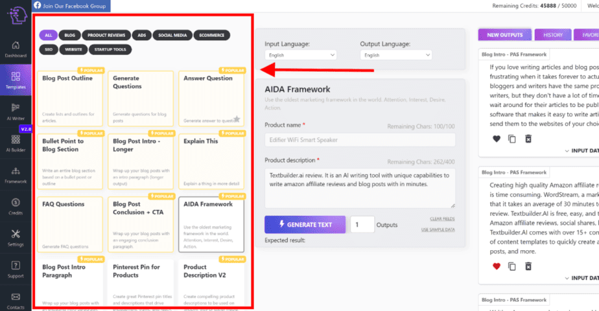Switch to the NEW OUTPUTS tab
Screen dimensions: 599x311
504,35
